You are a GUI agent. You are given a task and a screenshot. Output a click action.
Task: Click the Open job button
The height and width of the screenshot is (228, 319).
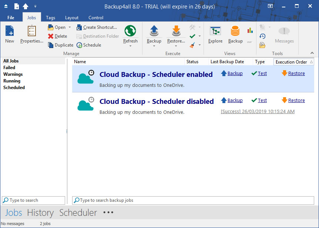[x=57, y=27]
